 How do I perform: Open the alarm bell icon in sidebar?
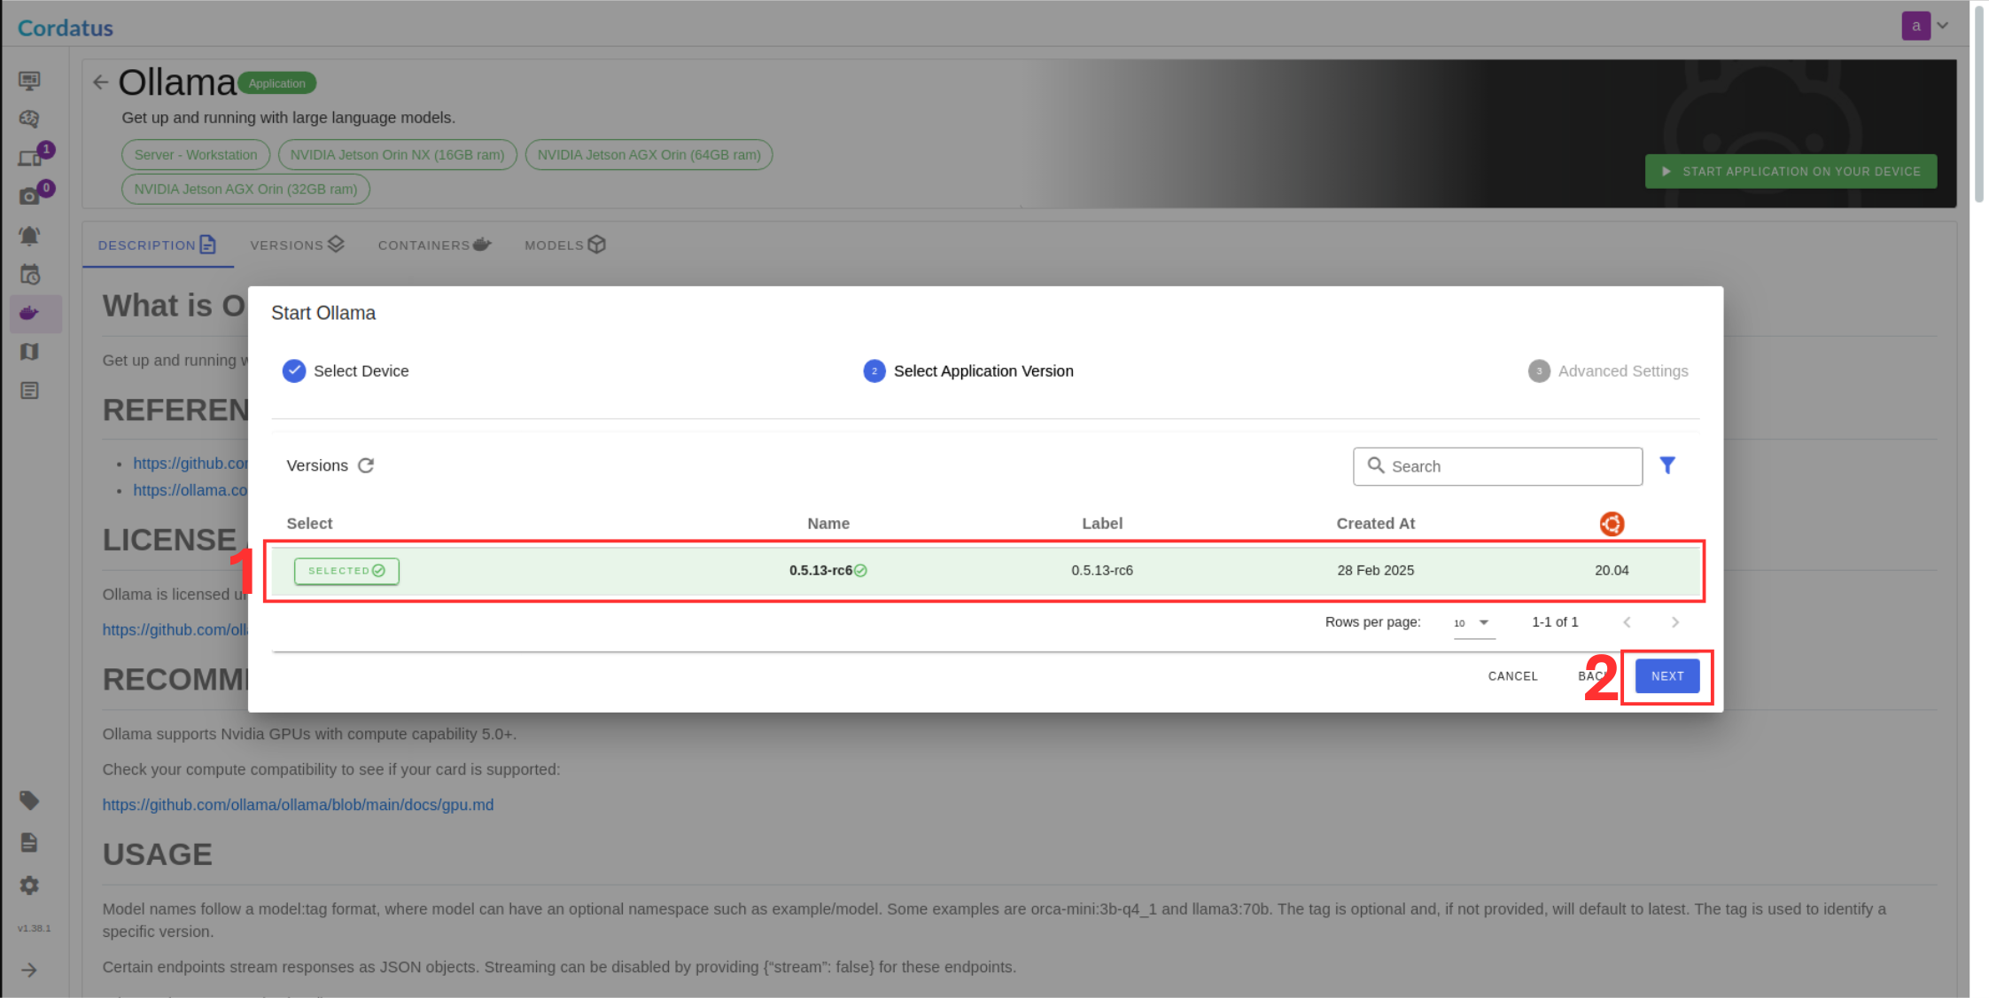point(29,236)
